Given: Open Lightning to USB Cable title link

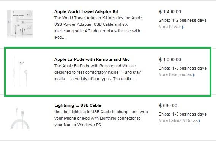Looking at the screenshot, I should tap(78, 105).
